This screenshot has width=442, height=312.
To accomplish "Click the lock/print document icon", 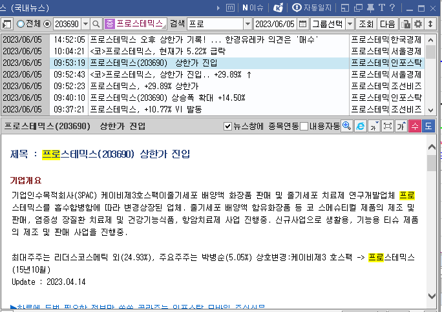I will point(406,24).
